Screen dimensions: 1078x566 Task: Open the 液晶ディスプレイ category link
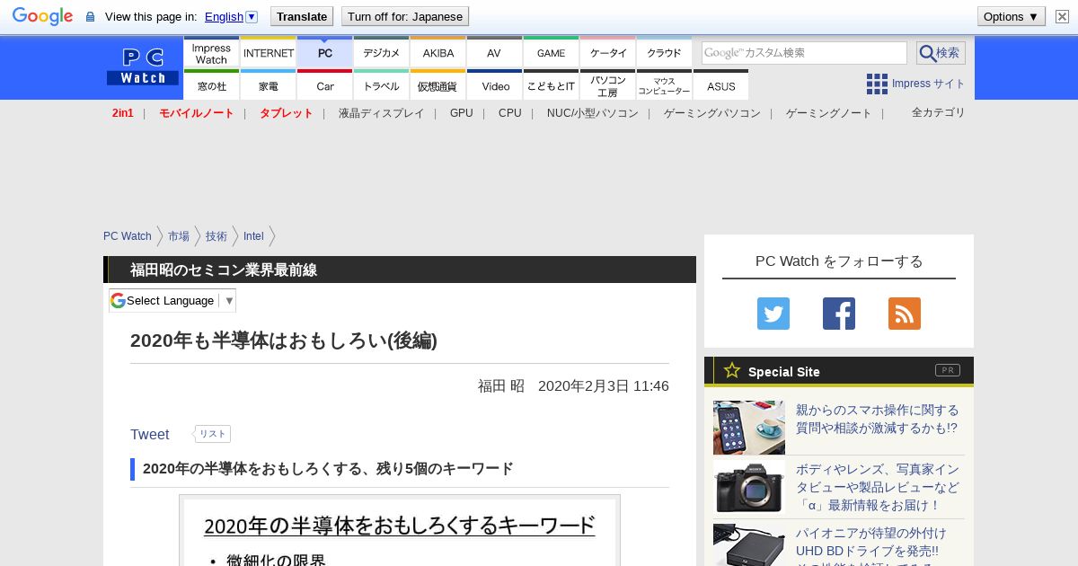[x=381, y=113]
